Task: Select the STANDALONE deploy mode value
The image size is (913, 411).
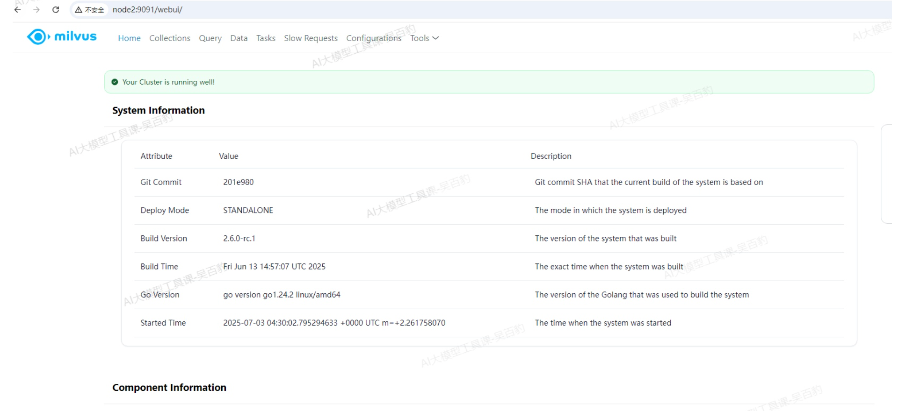Action: point(248,210)
